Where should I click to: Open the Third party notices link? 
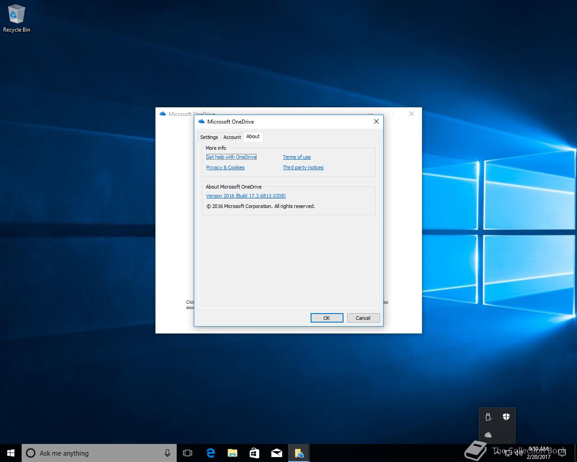tap(303, 167)
